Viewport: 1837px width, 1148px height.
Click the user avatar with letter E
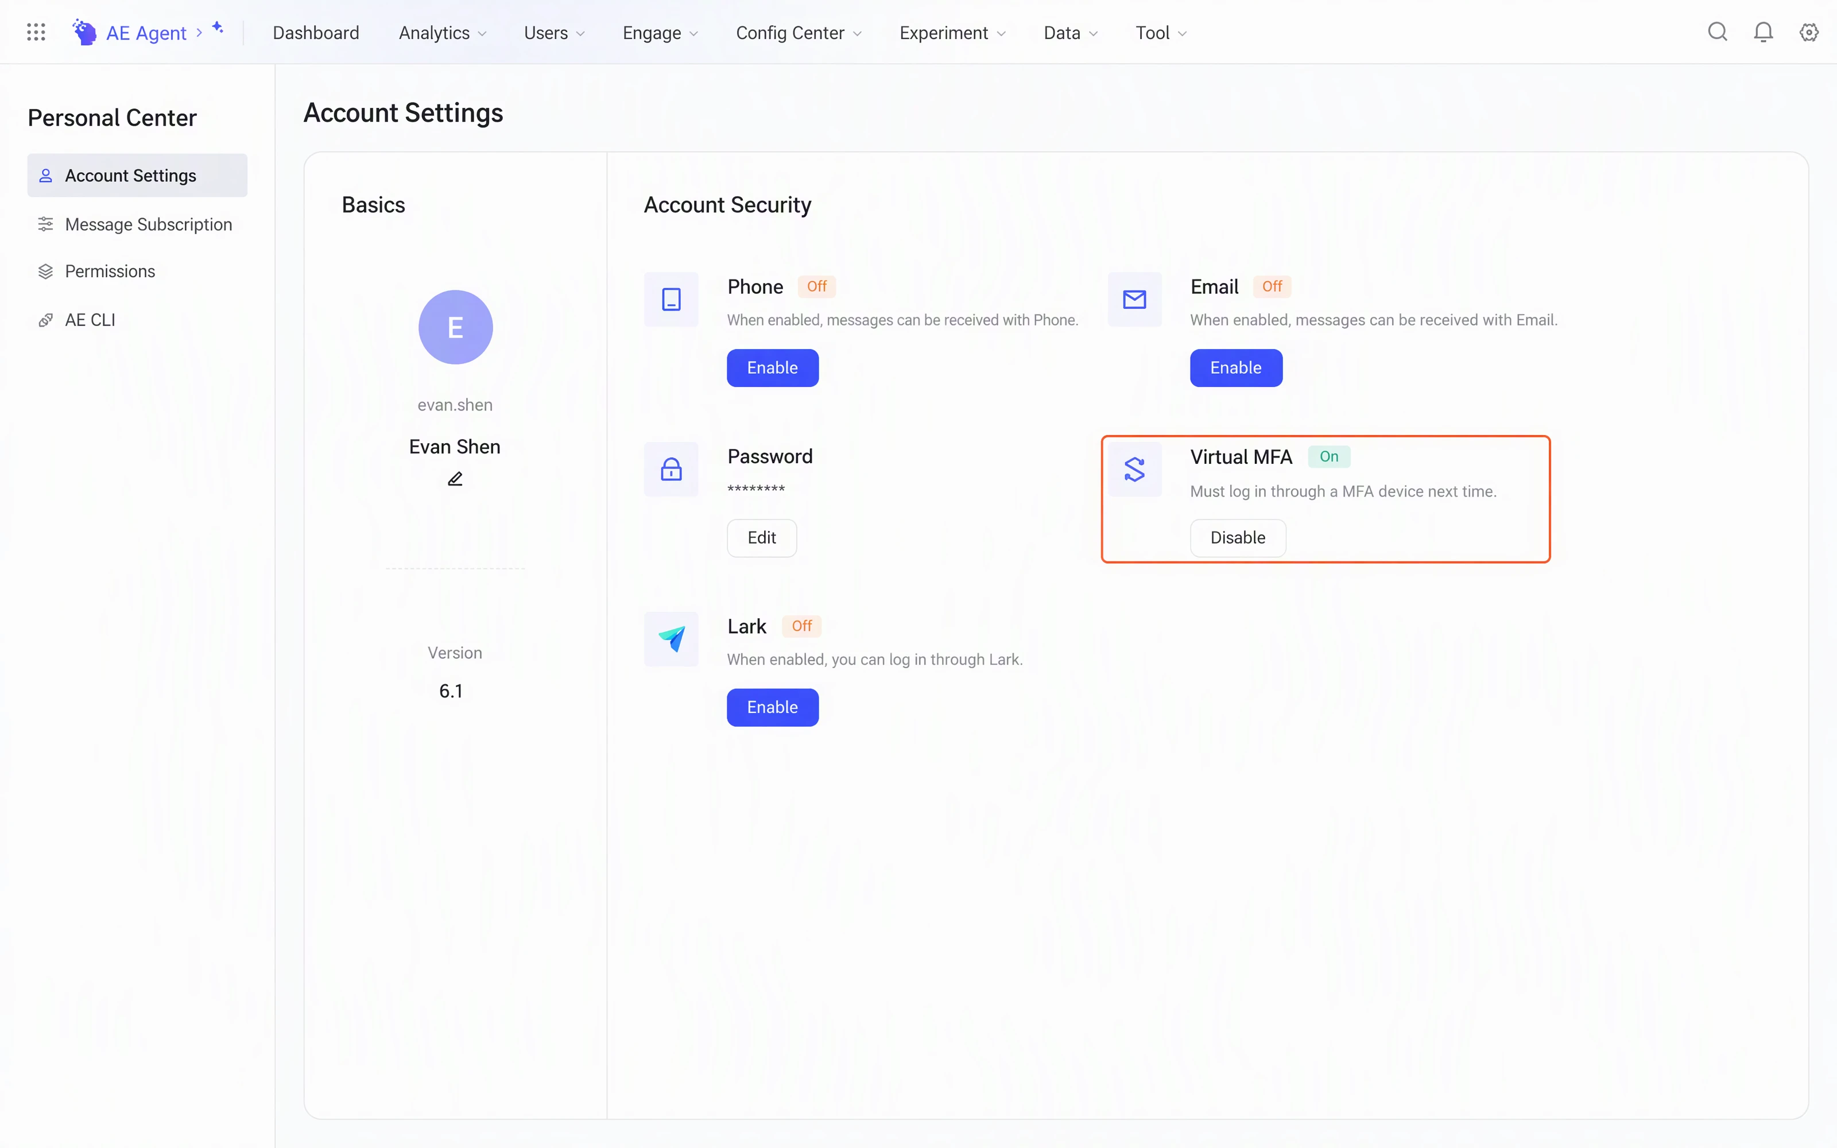[x=455, y=327]
